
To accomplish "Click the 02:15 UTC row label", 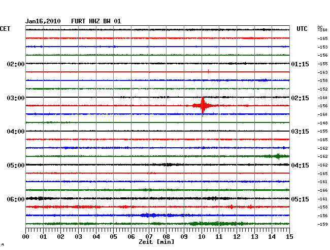I will click(x=300, y=98).
